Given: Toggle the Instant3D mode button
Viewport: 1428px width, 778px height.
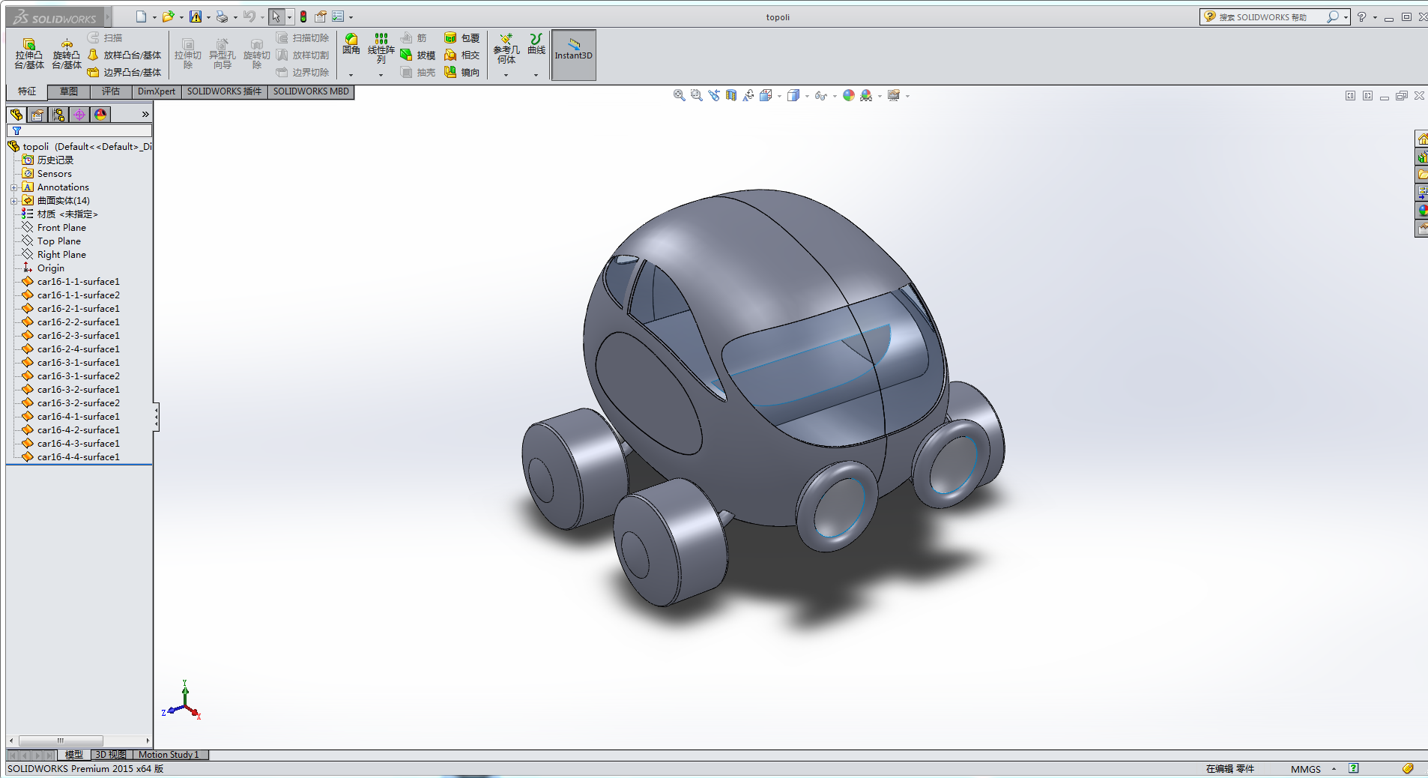Looking at the screenshot, I should (x=573, y=54).
